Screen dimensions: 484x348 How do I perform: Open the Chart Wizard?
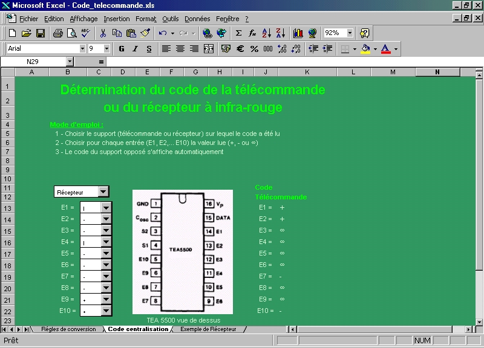coord(298,33)
